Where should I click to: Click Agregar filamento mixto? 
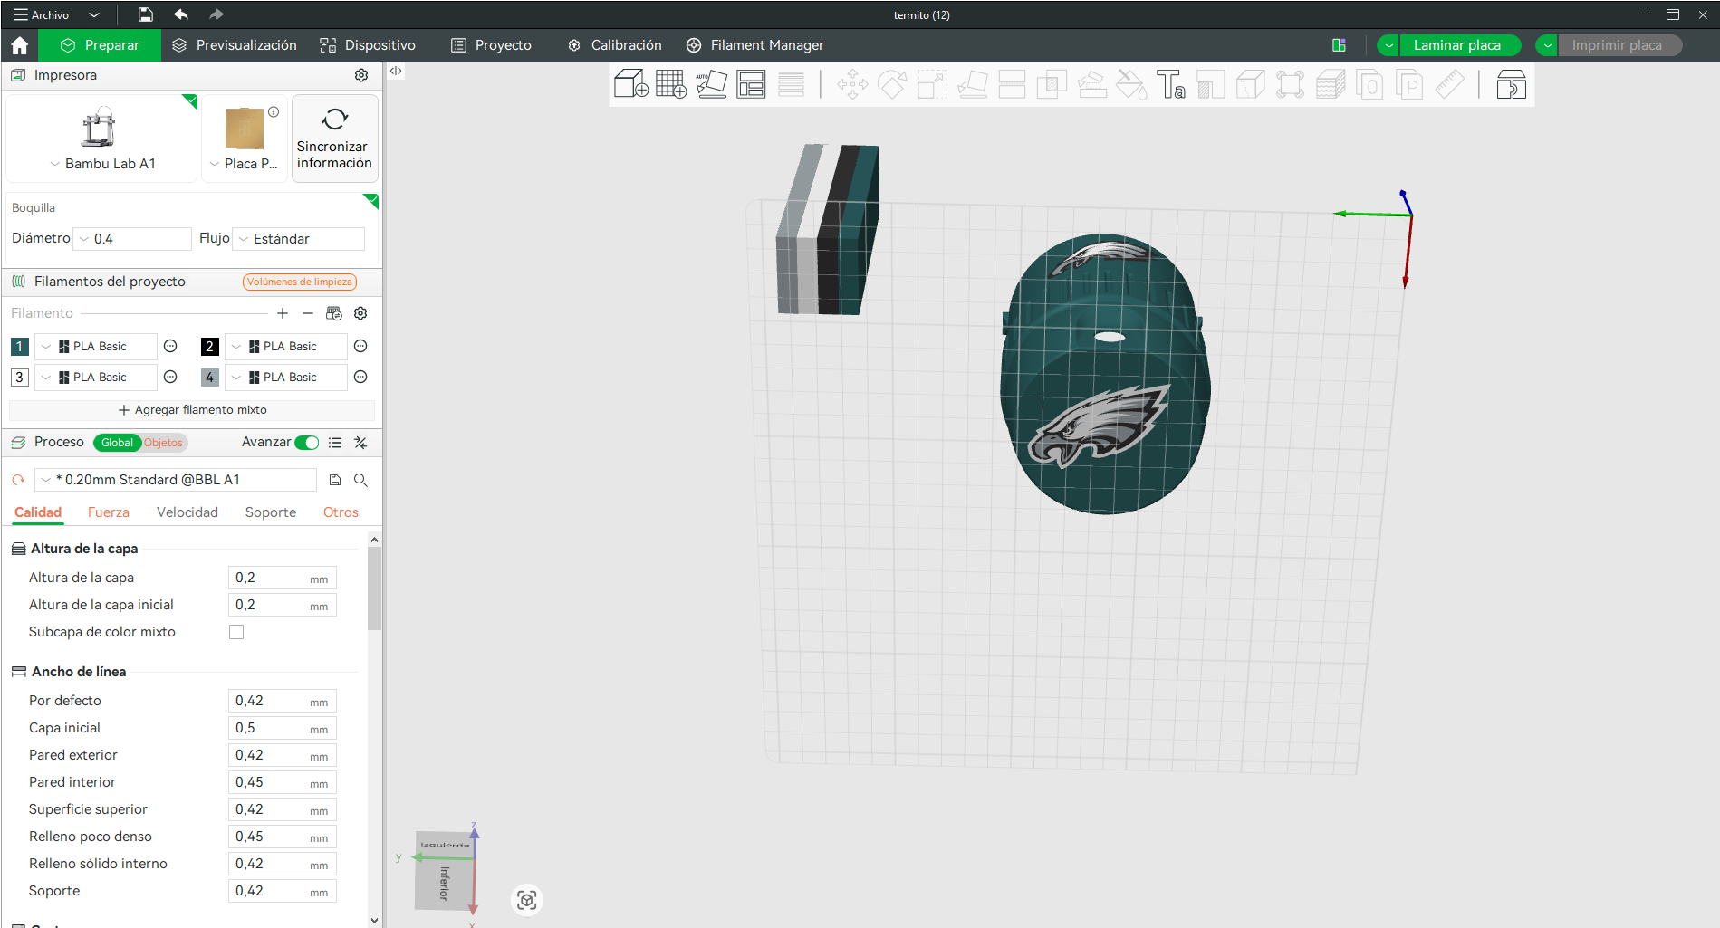tap(192, 410)
